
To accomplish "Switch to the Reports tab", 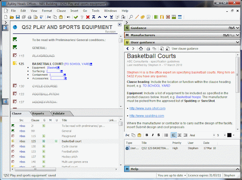I will tap(38, 113).
